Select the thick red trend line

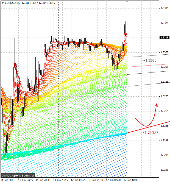pos(148,127)
